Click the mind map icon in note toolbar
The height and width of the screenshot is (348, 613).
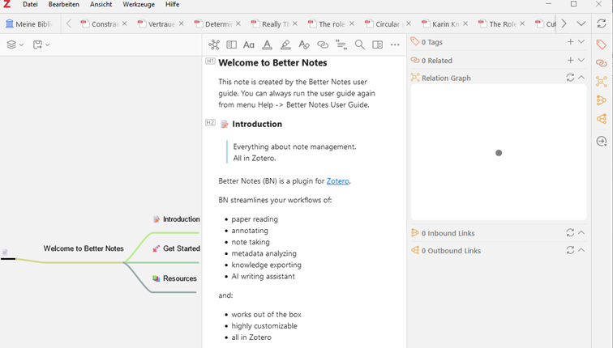point(214,45)
